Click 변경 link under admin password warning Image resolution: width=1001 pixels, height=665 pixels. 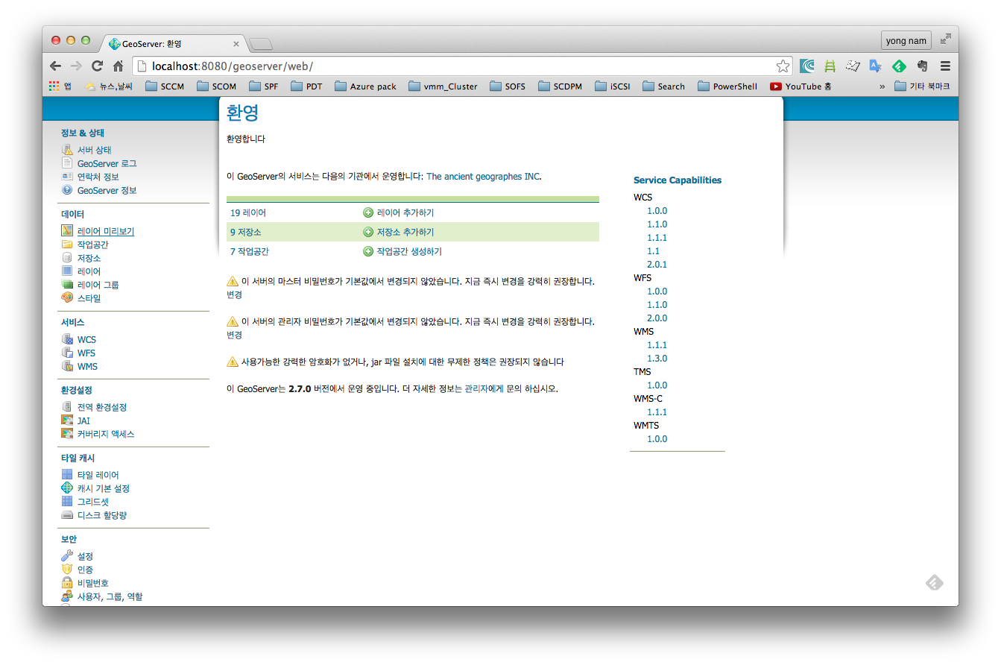tap(234, 335)
